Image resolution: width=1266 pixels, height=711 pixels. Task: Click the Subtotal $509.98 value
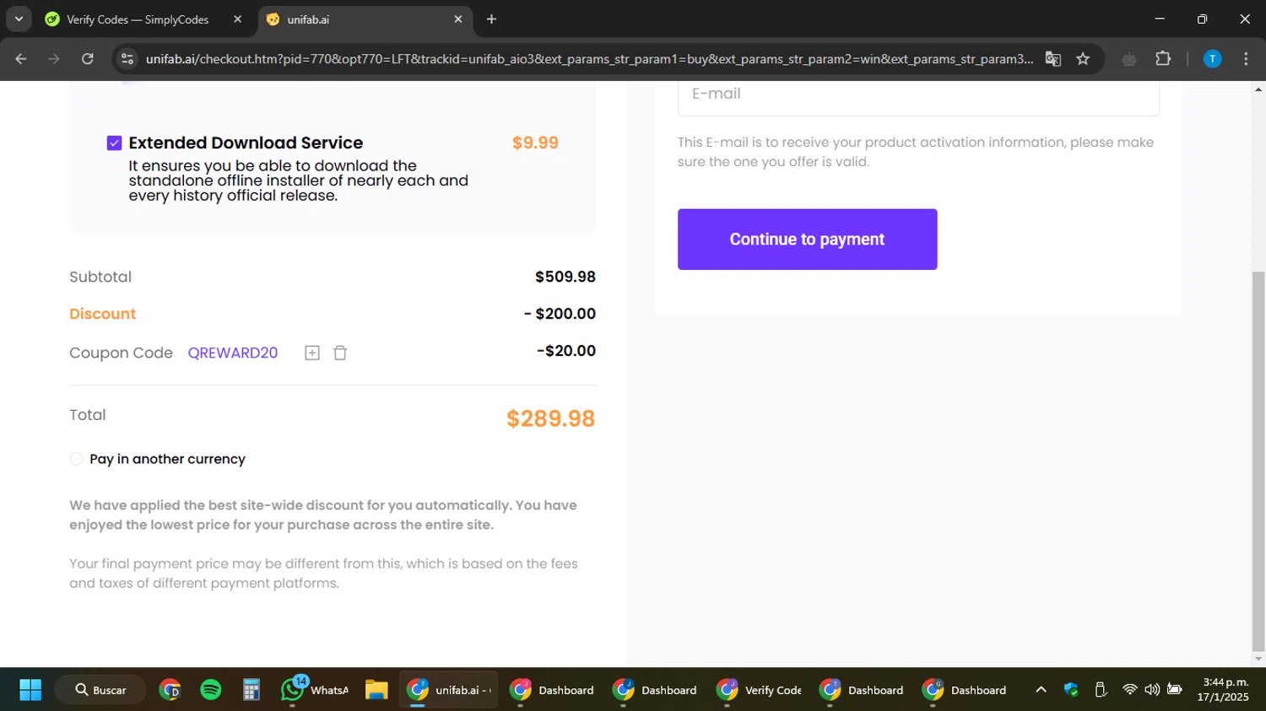565,277
